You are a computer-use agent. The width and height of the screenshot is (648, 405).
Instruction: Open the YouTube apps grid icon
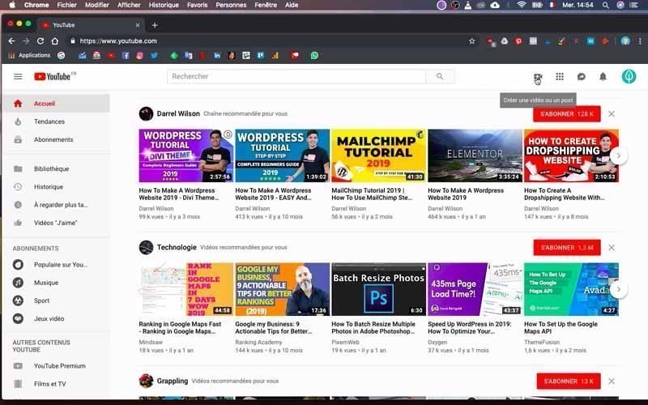point(560,76)
